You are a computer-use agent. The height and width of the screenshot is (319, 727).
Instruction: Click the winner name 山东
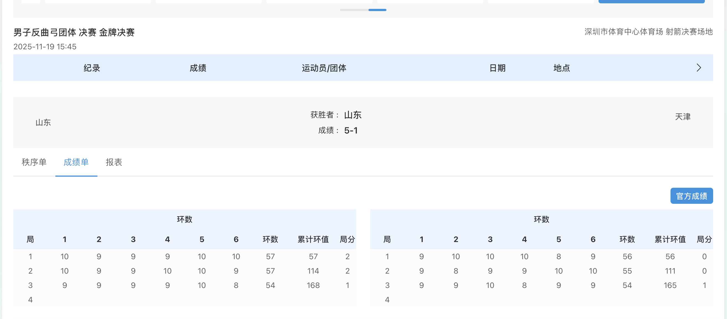pyautogui.click(x=353, y=115)
